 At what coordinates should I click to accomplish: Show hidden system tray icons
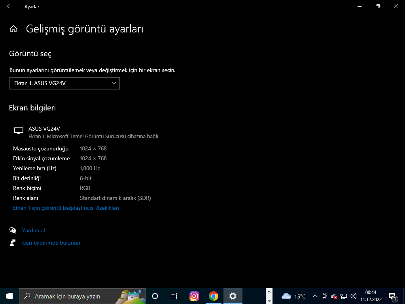(x=315, y=296)
